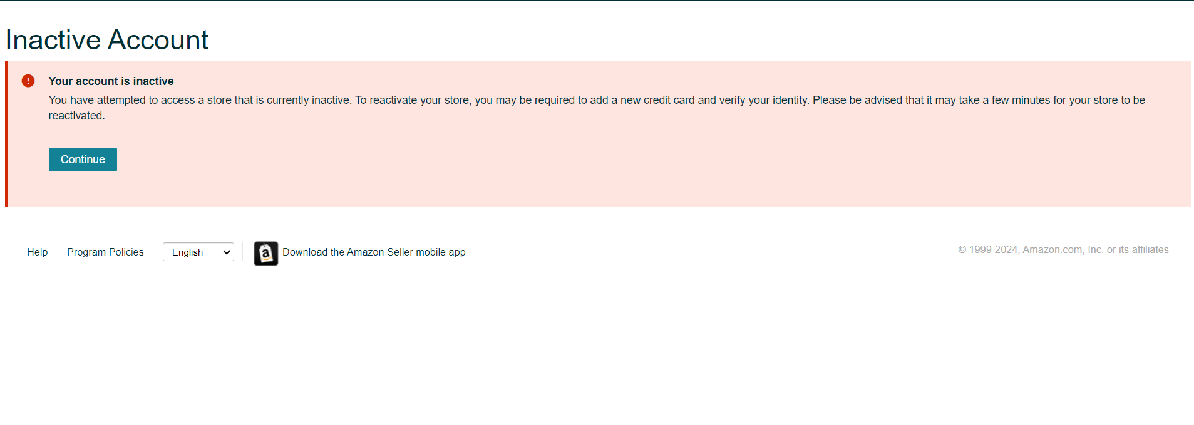Click the copyright © symbol in footer
Viewport: 1194px width, 425px height.
pos(962,249)
